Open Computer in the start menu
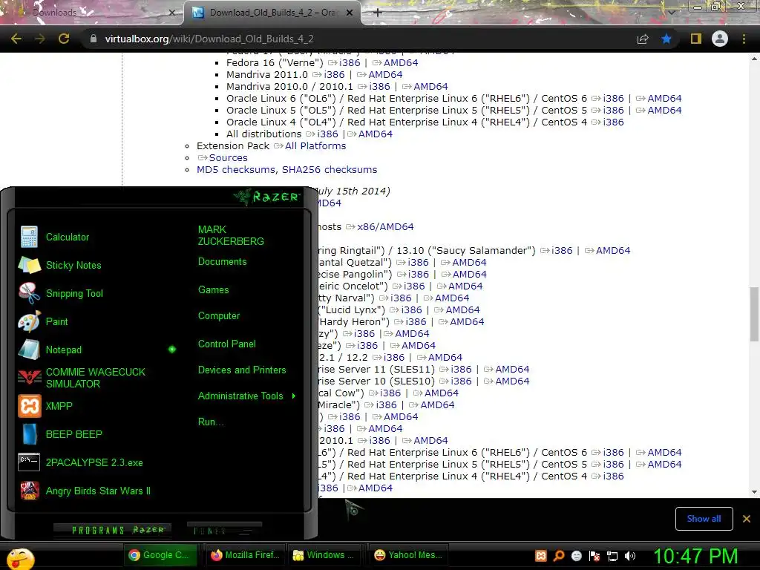This screenshot has width=760, height=570. [x=219, y=316]
